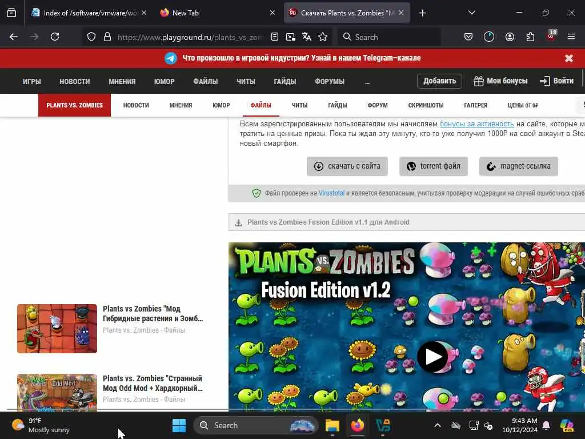Open ФОРУМЫ in the main site menu
The width and height of the screenshot is (585, 439).
coord(330,81)
